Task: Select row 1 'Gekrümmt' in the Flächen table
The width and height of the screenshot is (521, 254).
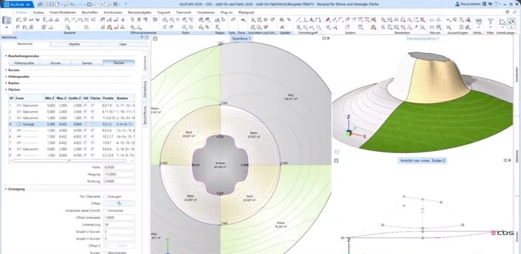Action: (x=72, y=106)
